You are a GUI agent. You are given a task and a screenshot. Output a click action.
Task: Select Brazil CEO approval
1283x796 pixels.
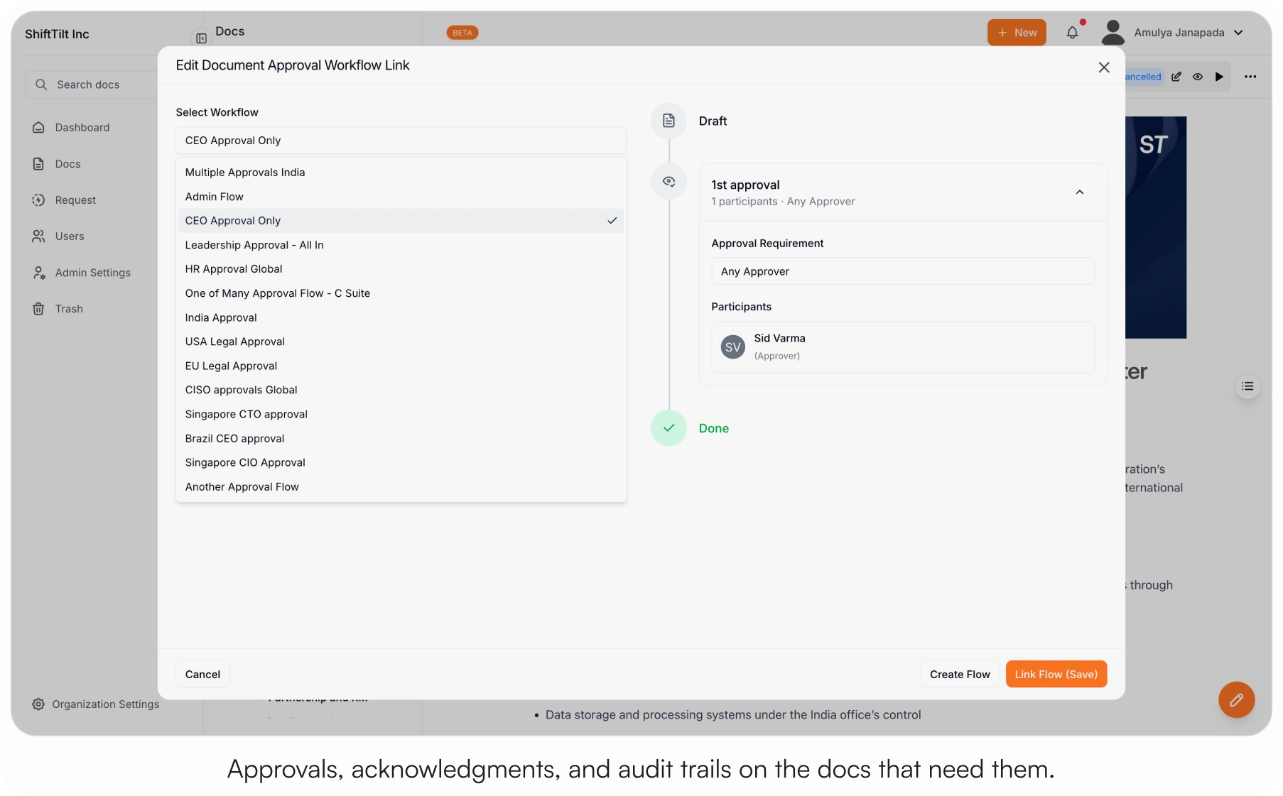click(401, 438)
